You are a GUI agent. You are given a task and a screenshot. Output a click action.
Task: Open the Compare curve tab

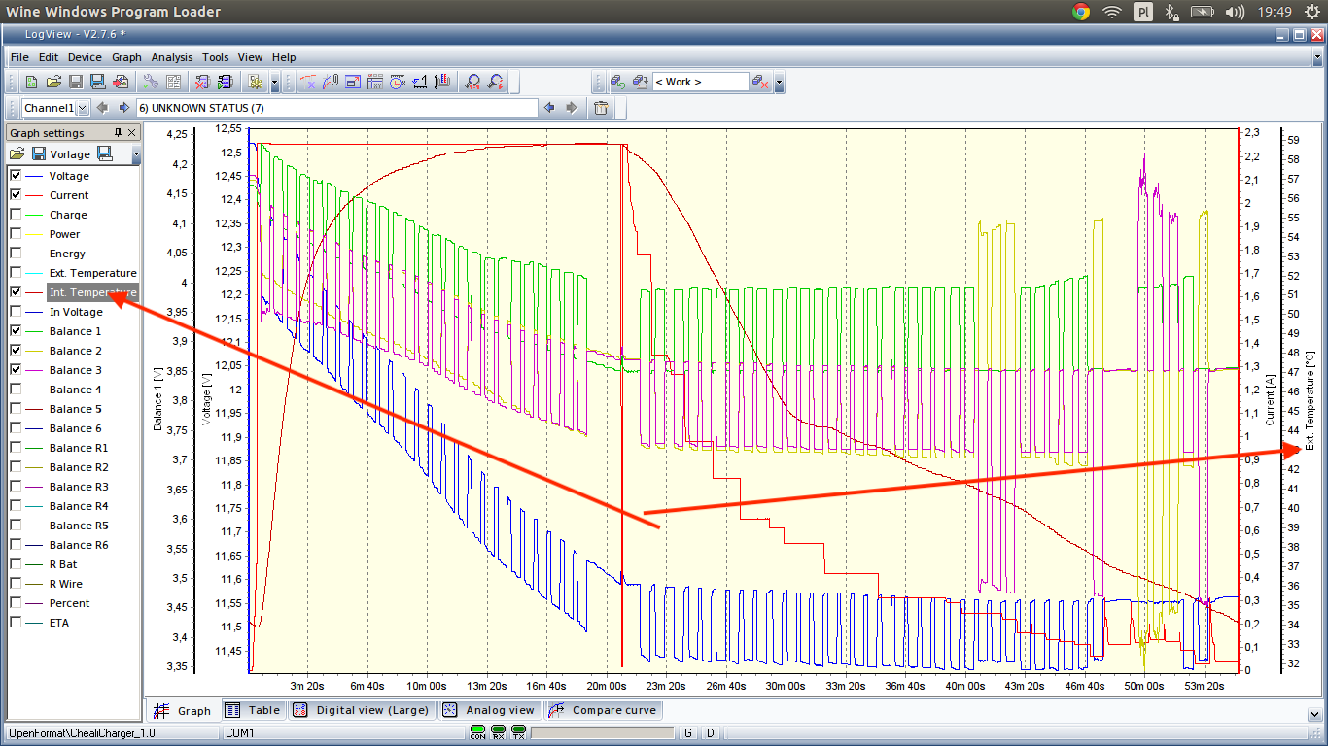603,710
